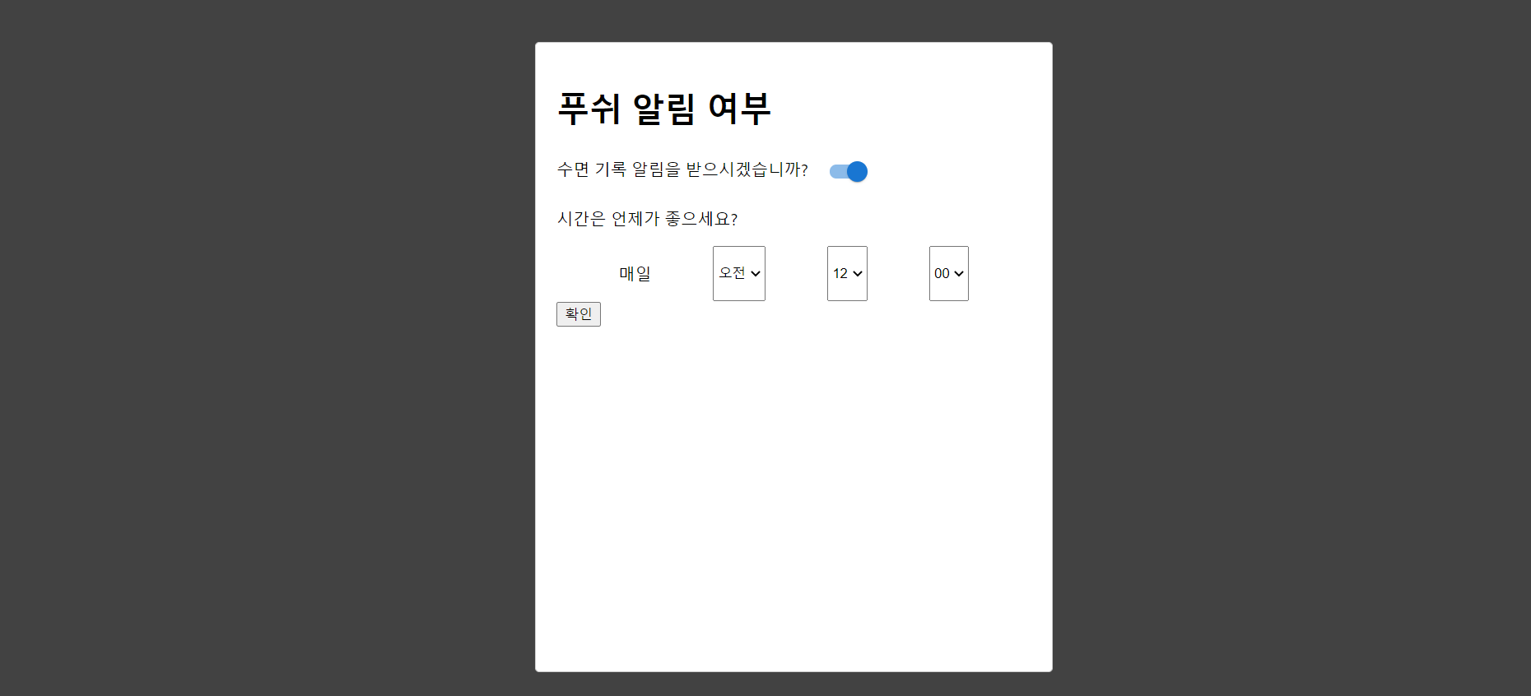
Task: Toggle the sleep record notification switch
Action: 848,171
